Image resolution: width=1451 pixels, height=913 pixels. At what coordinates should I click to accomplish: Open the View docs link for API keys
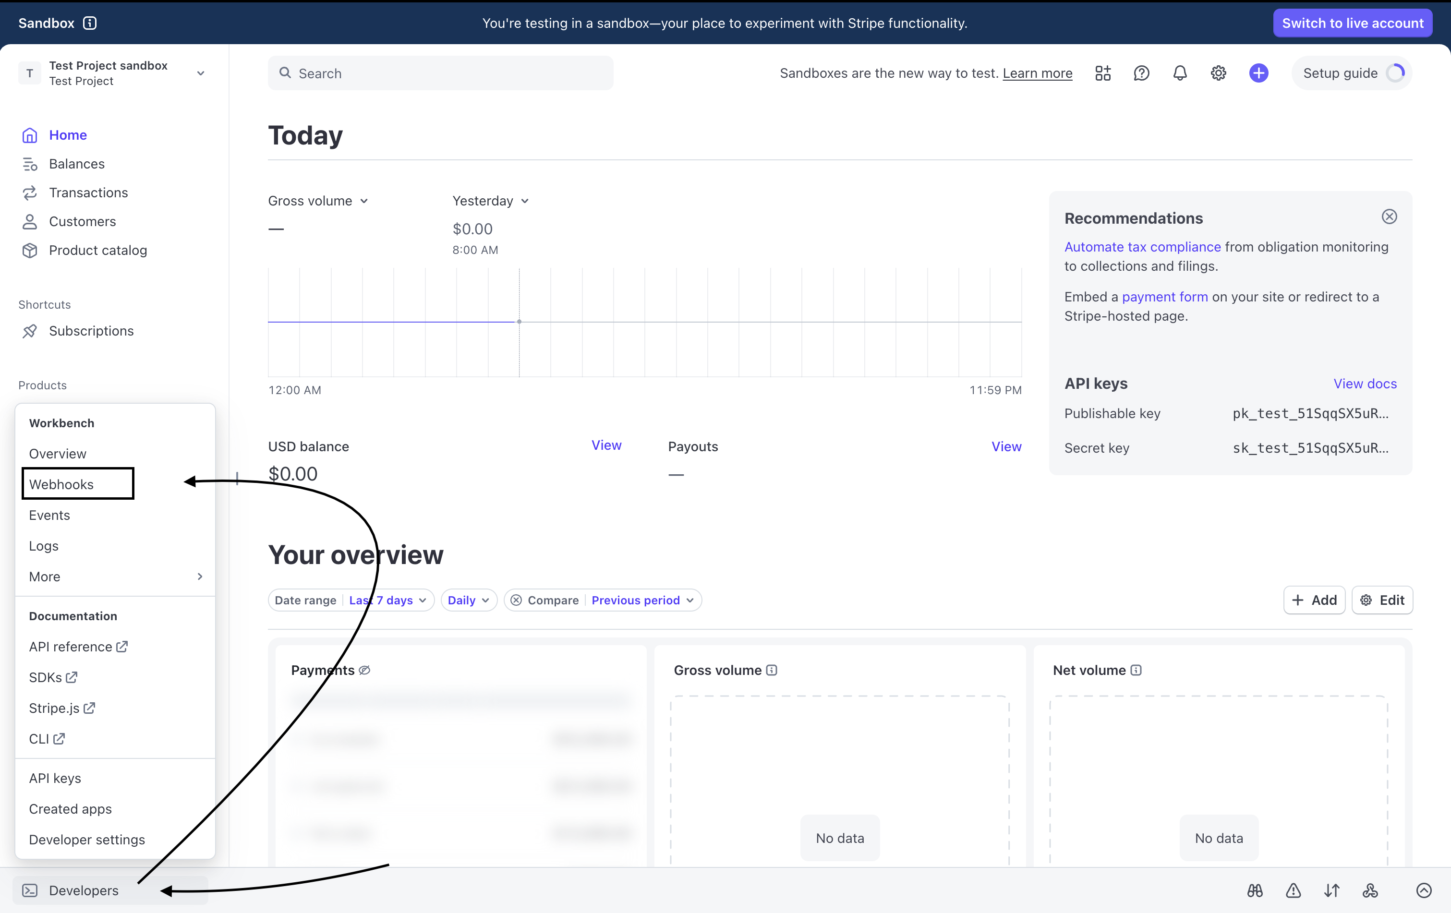point(1365,384)
